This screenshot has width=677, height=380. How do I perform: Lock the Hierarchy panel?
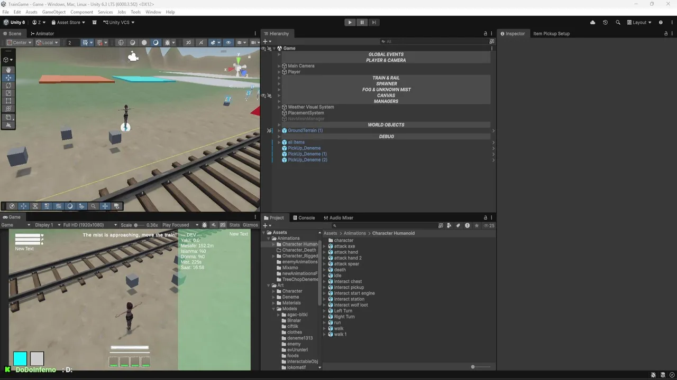tap(486, 34)
